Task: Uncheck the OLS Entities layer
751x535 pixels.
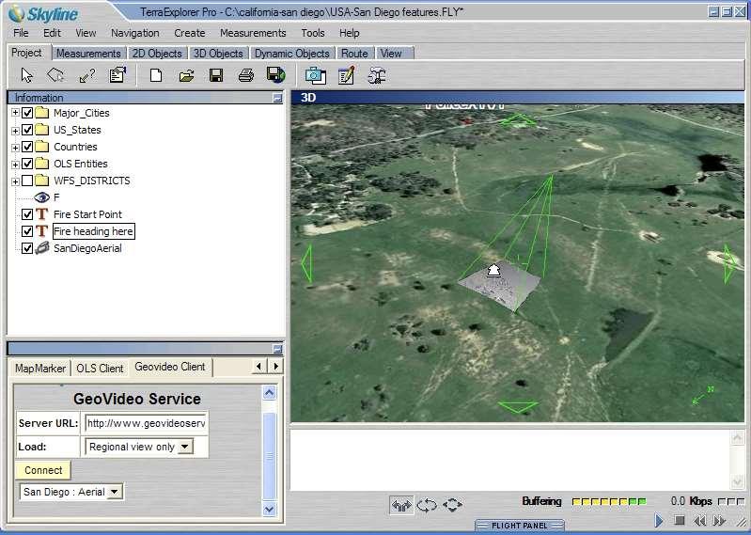Action: [x=27, y=164]
